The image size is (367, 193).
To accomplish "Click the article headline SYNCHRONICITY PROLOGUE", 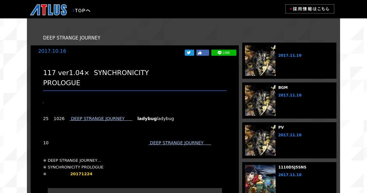I will (x=96, y=78).
